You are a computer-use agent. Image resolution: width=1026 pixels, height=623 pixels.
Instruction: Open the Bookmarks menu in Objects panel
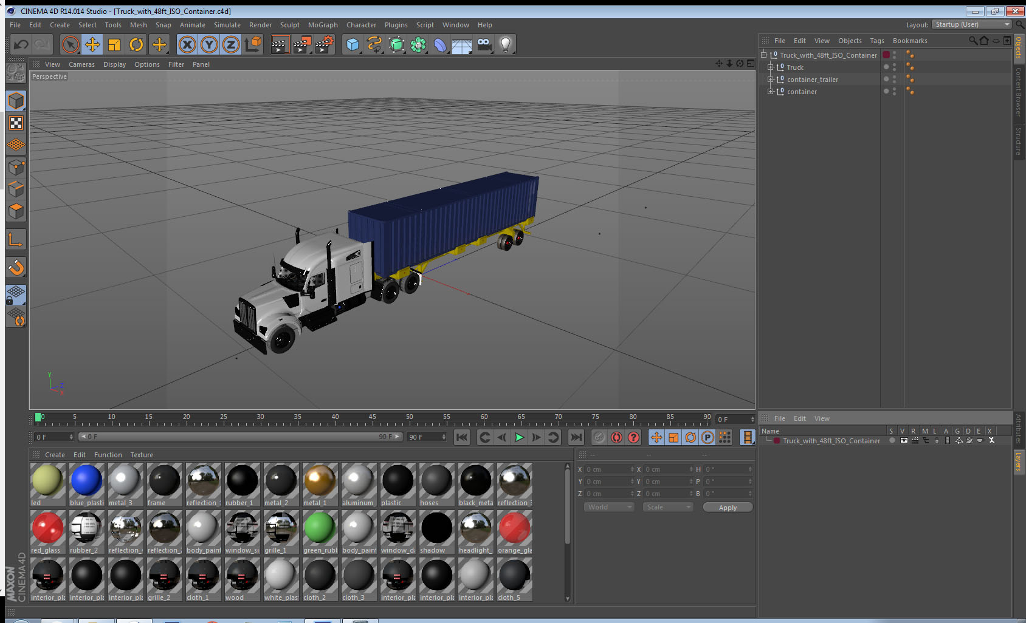[x=910, y=41]
